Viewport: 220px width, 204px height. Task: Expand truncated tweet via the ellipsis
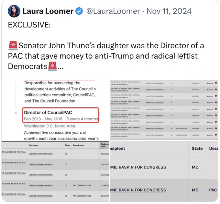pyautogui.click(x=60, y=67)
